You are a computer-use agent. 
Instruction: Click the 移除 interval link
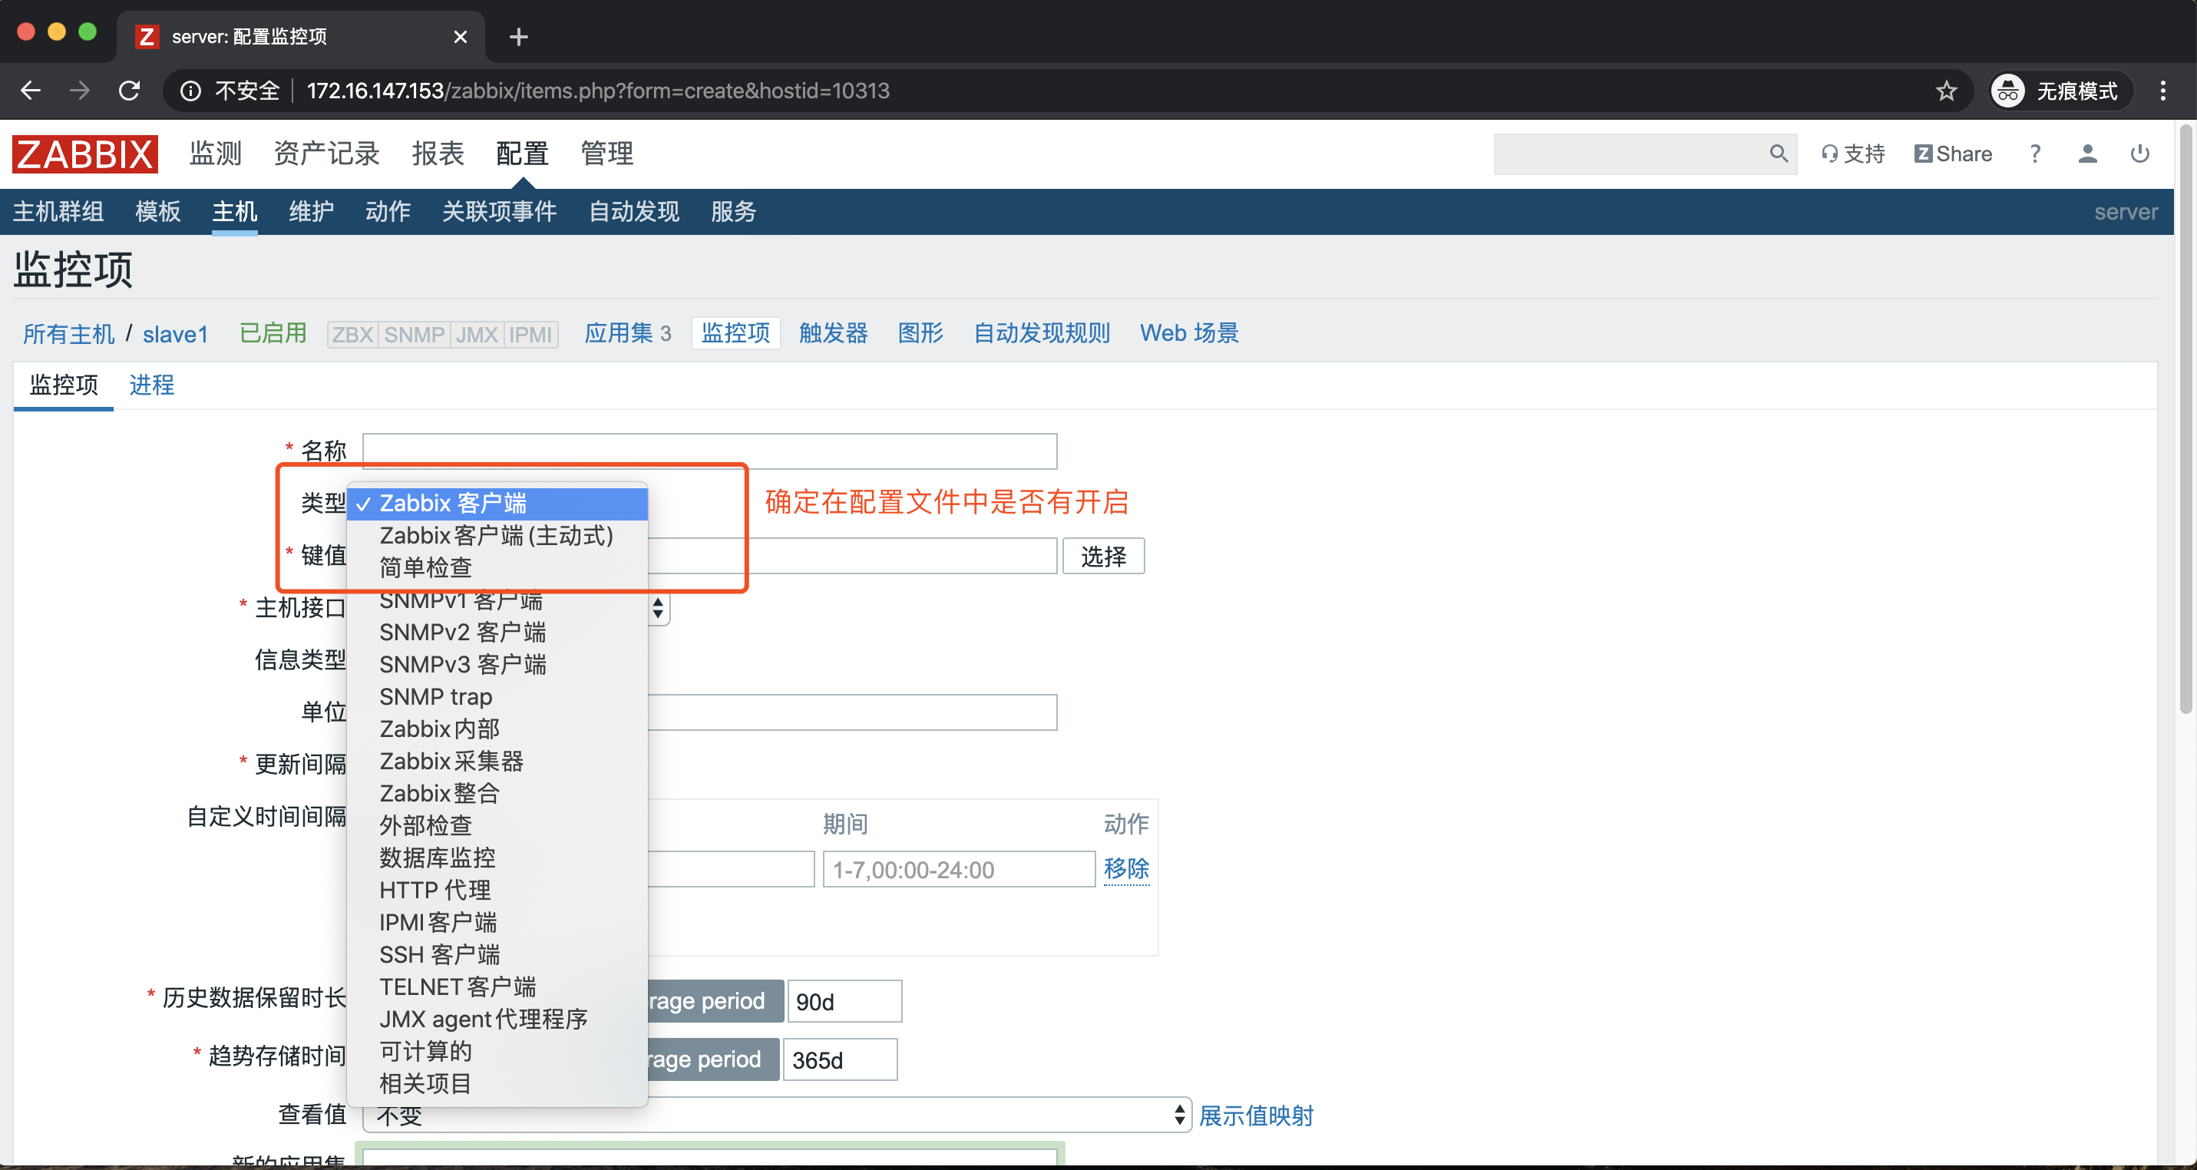pyautogui.click(x=1126, y=869)
